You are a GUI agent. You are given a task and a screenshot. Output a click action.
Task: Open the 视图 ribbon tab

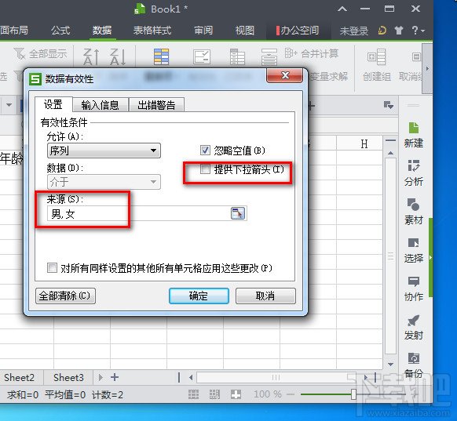(x=245, y=31)
